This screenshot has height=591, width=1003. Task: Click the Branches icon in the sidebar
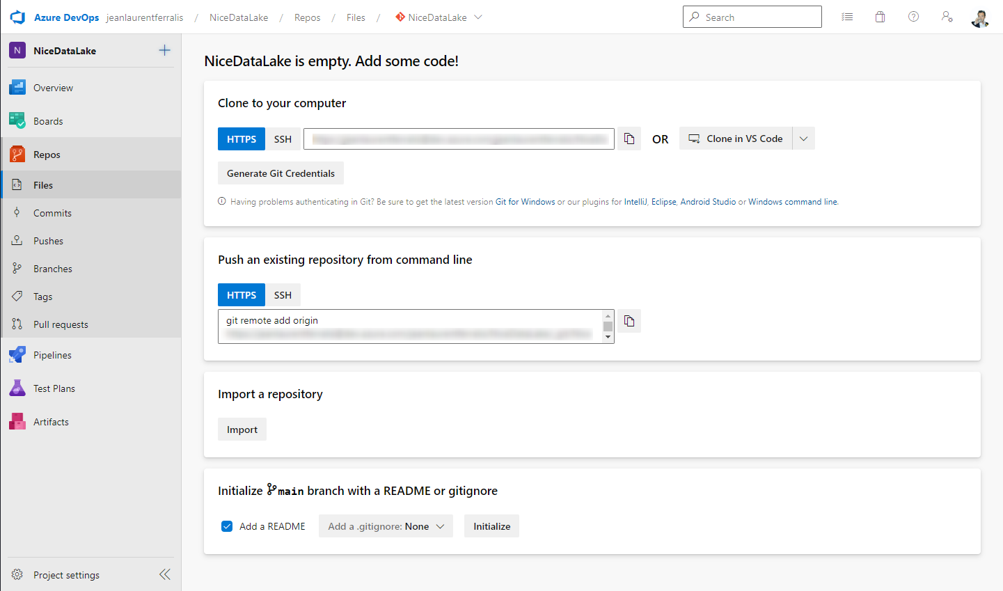[17, 269]
